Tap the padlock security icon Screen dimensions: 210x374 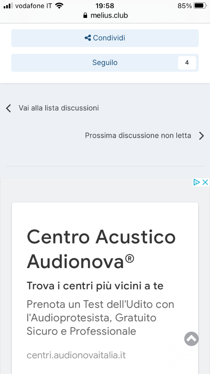[85, 15]
